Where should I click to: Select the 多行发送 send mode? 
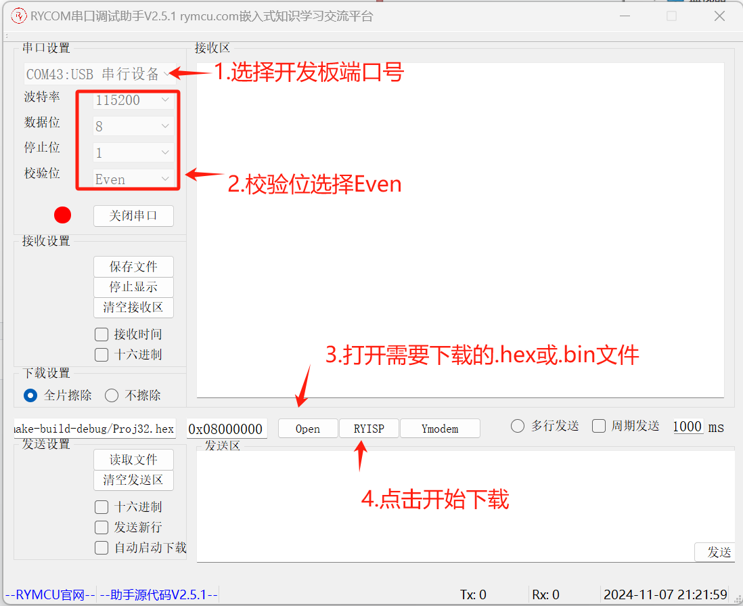point(517,426)
